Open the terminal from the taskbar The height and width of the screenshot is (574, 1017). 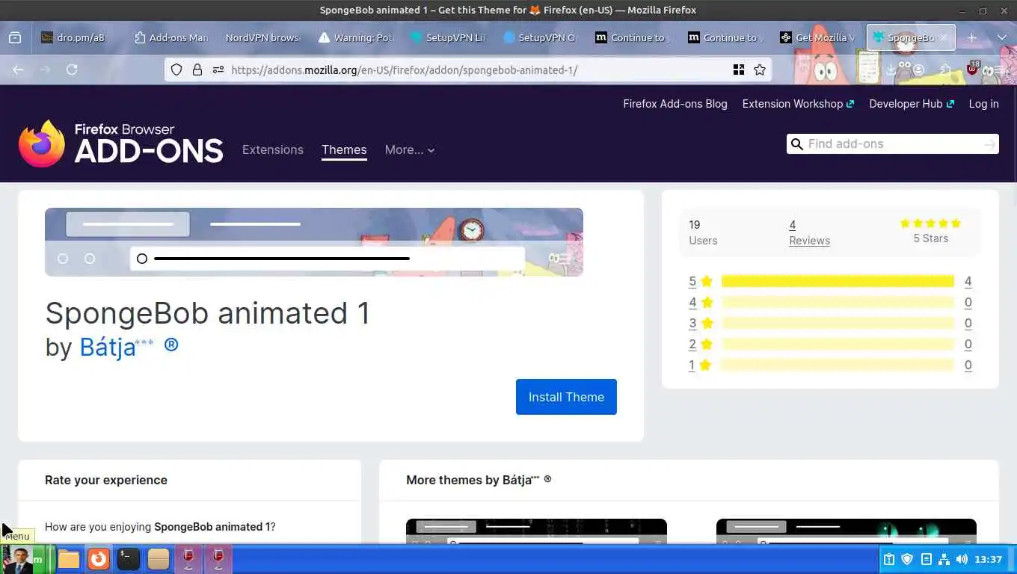click(129, 559)
